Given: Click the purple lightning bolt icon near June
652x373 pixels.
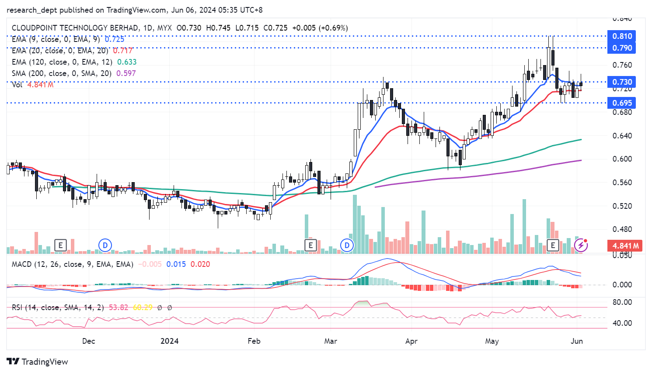Looking at the screenshot, I should [581, 245].
